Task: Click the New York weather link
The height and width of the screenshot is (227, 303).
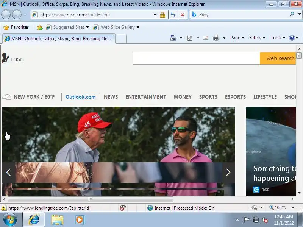Action: click(28, 97)
